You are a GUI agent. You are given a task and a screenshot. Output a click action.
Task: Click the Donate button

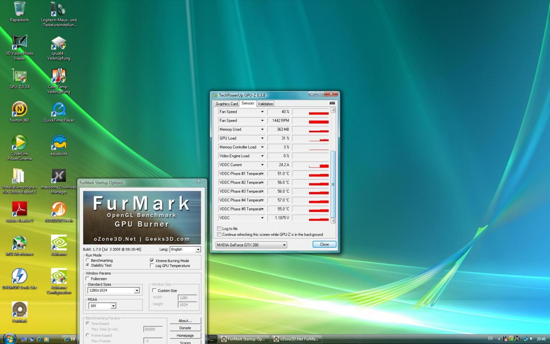click(x=185, y=328)
